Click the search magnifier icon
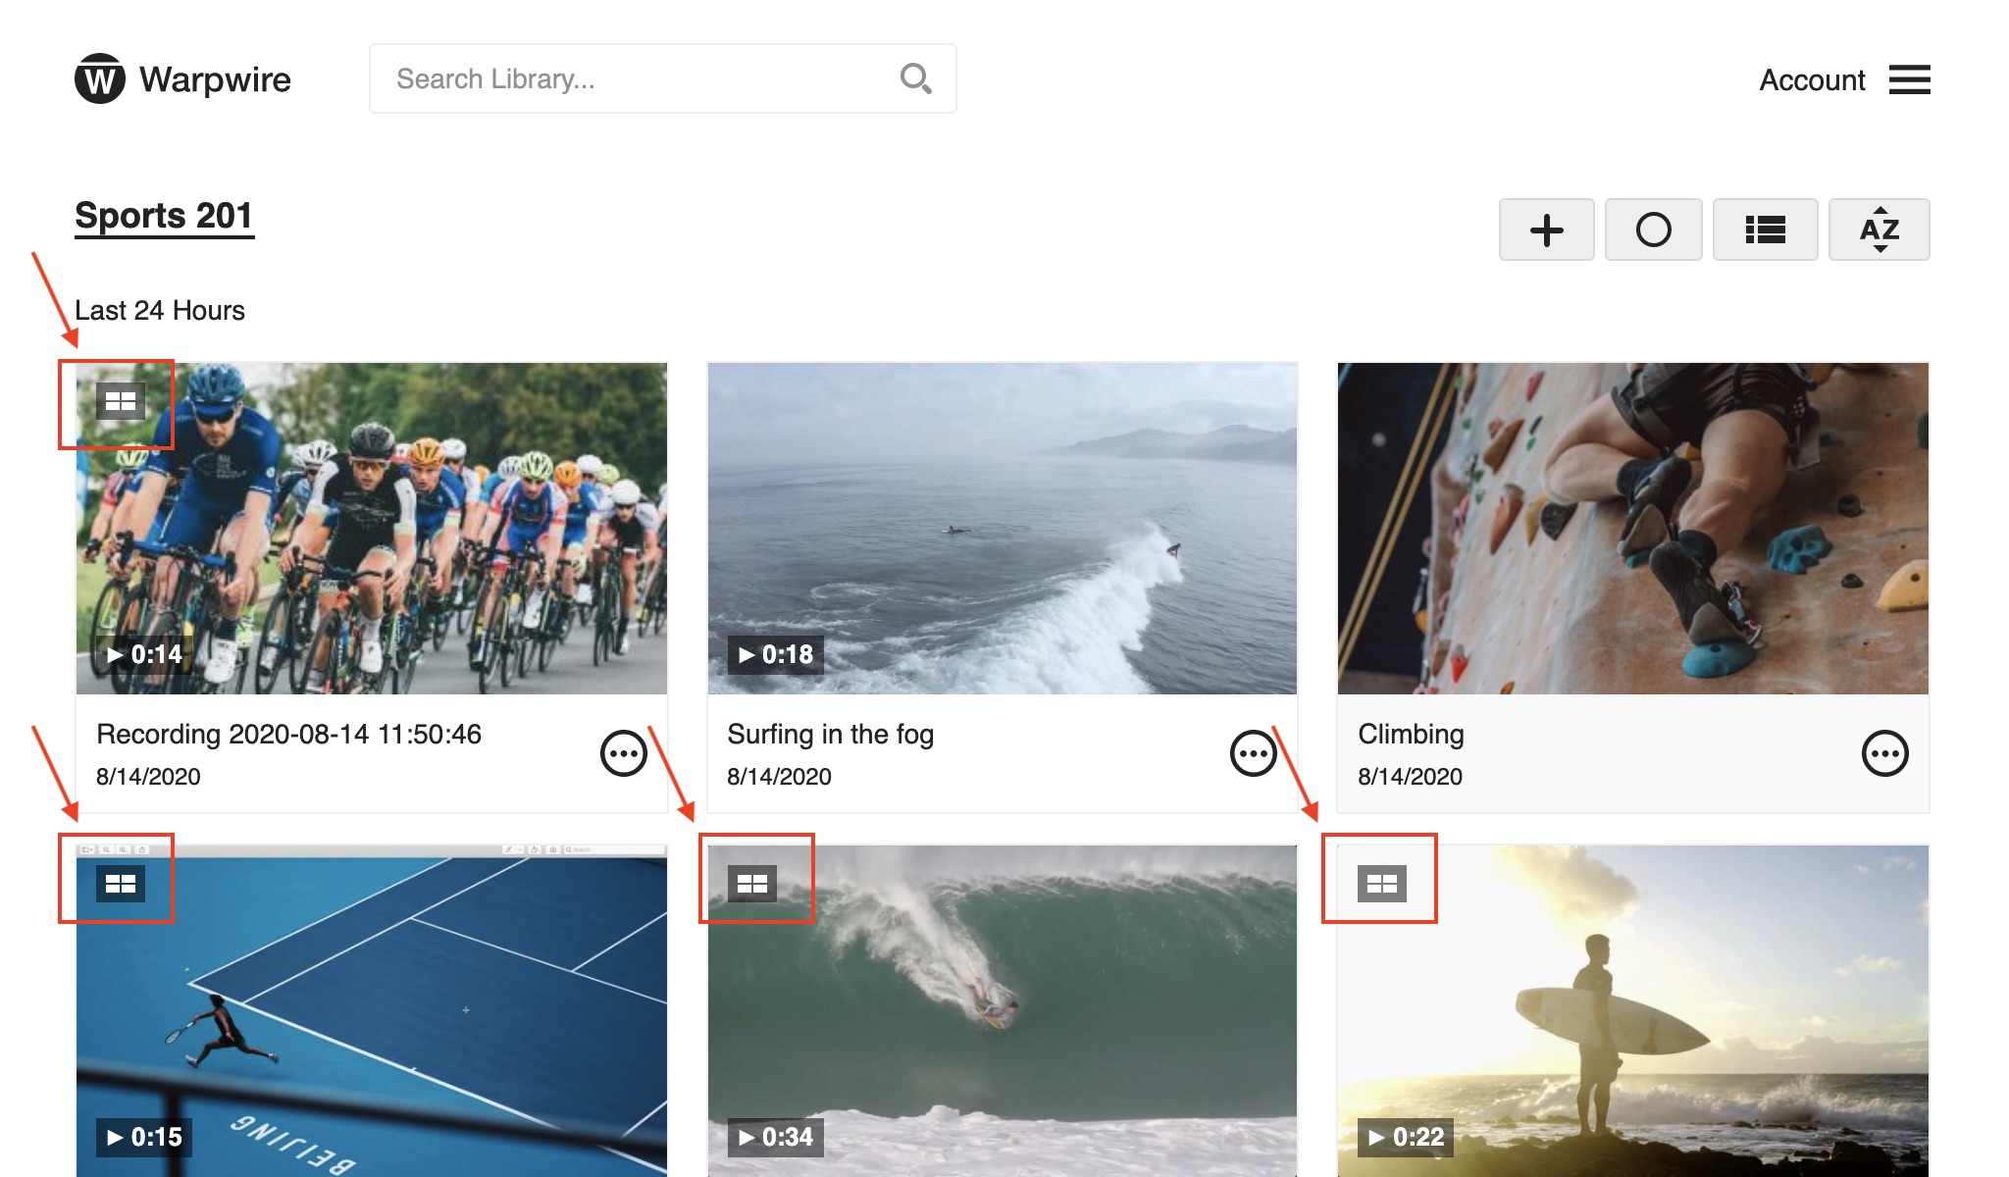The image size is (2009, 1177). point(915,78)
